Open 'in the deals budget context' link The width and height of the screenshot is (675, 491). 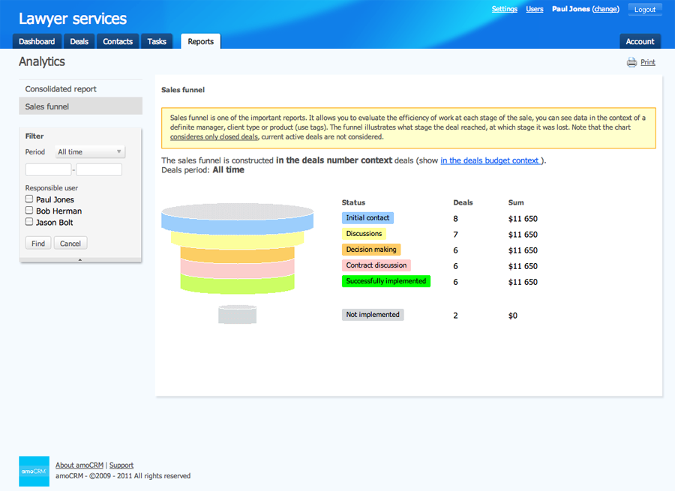(x=490, y=160)
